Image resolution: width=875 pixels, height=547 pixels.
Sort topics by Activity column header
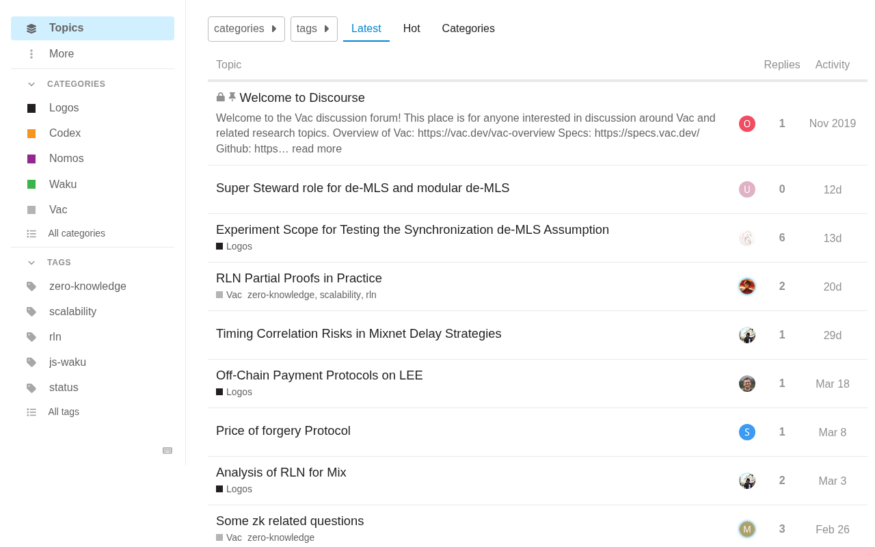coord(832,65)
